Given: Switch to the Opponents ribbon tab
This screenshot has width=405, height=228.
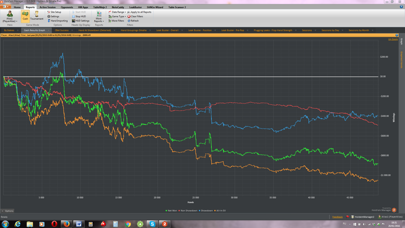Looking at the screenshot, I should [67, 7].
